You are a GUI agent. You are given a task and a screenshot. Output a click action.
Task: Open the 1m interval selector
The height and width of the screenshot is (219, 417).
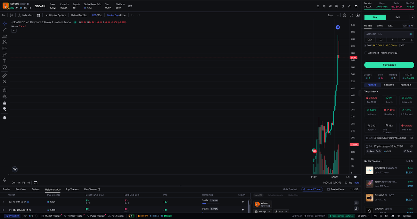3,15
